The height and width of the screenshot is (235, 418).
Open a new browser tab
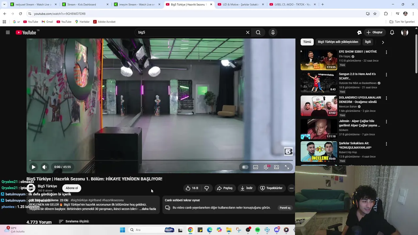(323, 5)
